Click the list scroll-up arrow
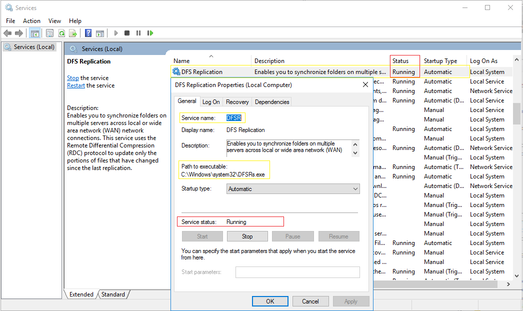The height and width of the screenshot is (311, 523). (x=516, y=59)
